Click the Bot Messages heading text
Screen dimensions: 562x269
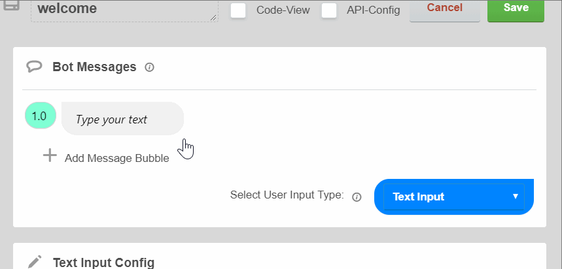pos(94,67)
